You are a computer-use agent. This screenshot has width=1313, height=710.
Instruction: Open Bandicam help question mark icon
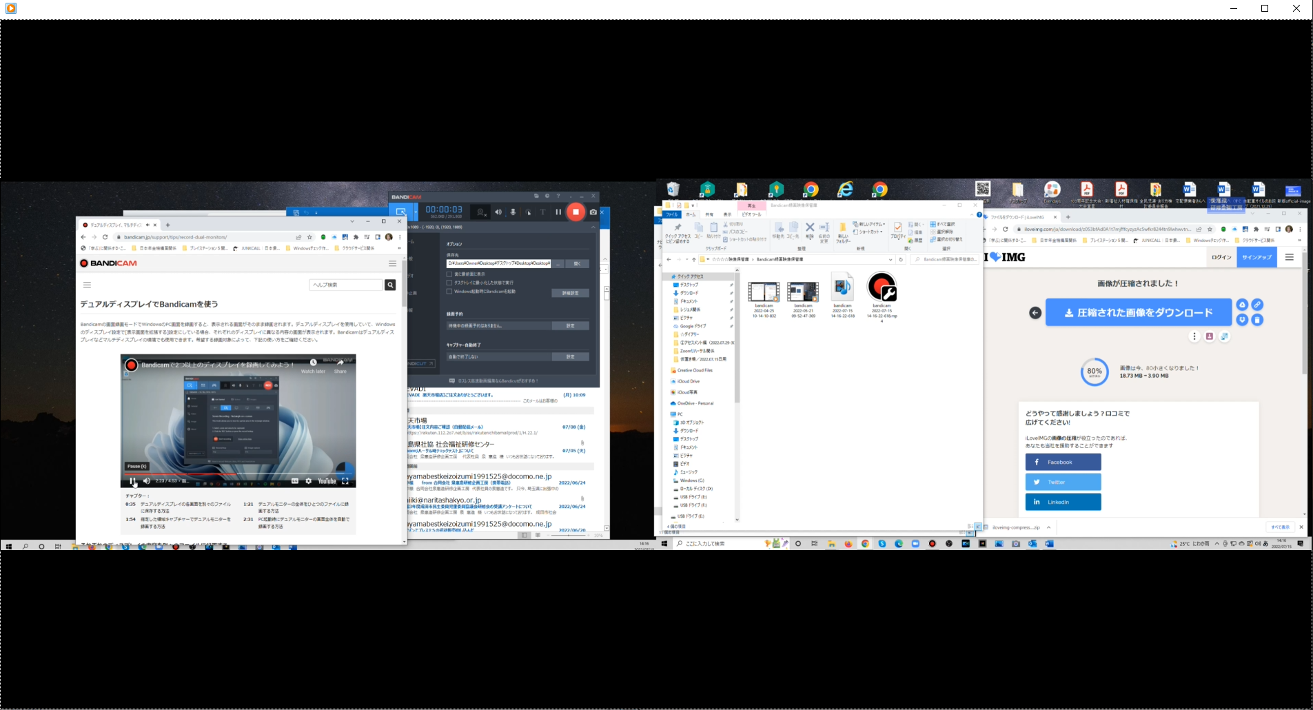pos(558,196)
